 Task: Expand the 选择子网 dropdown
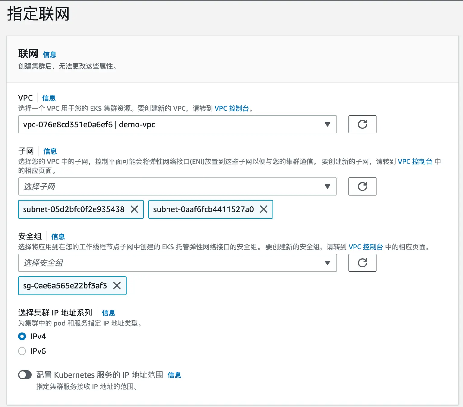pyautogui.click(x=177, y=186)
